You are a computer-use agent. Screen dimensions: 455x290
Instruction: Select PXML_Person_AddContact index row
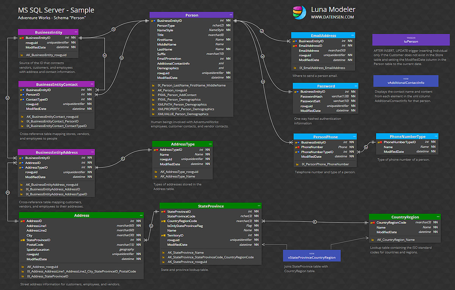[191, 95]
